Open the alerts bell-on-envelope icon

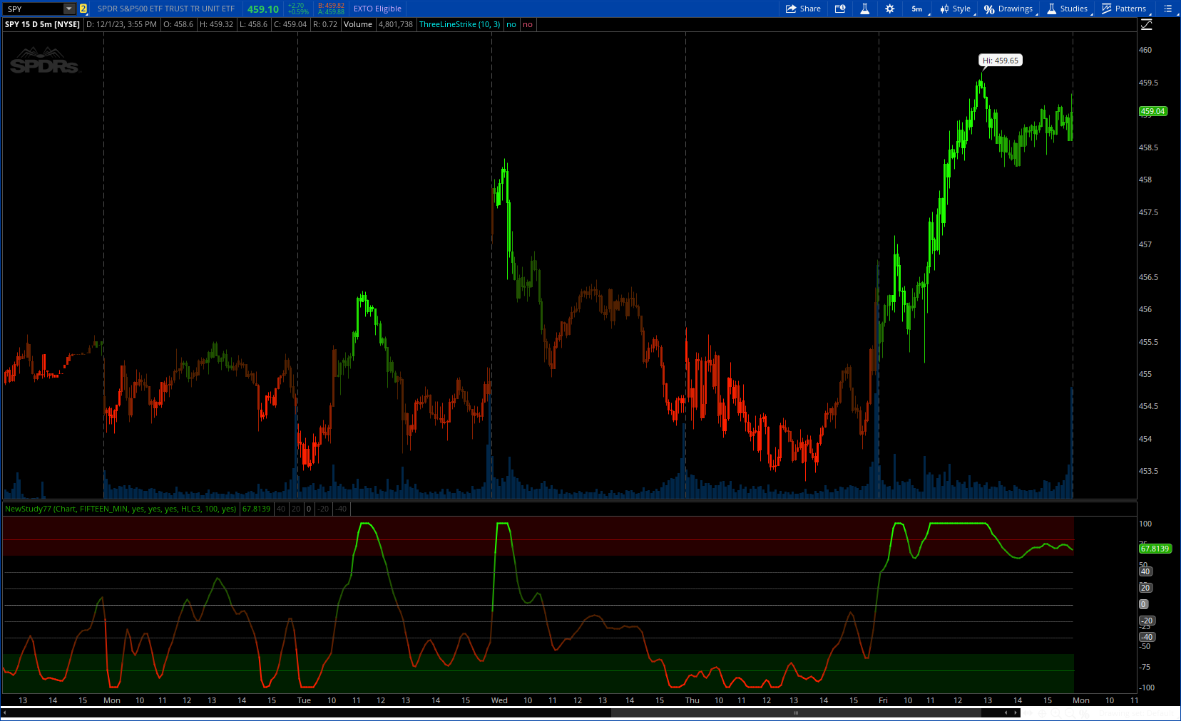(840, 9)
